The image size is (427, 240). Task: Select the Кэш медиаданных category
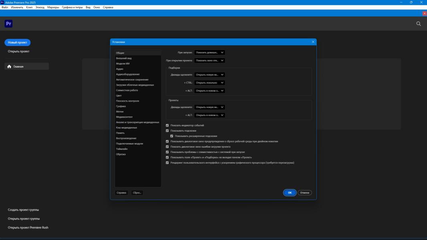tap(127, 128)
